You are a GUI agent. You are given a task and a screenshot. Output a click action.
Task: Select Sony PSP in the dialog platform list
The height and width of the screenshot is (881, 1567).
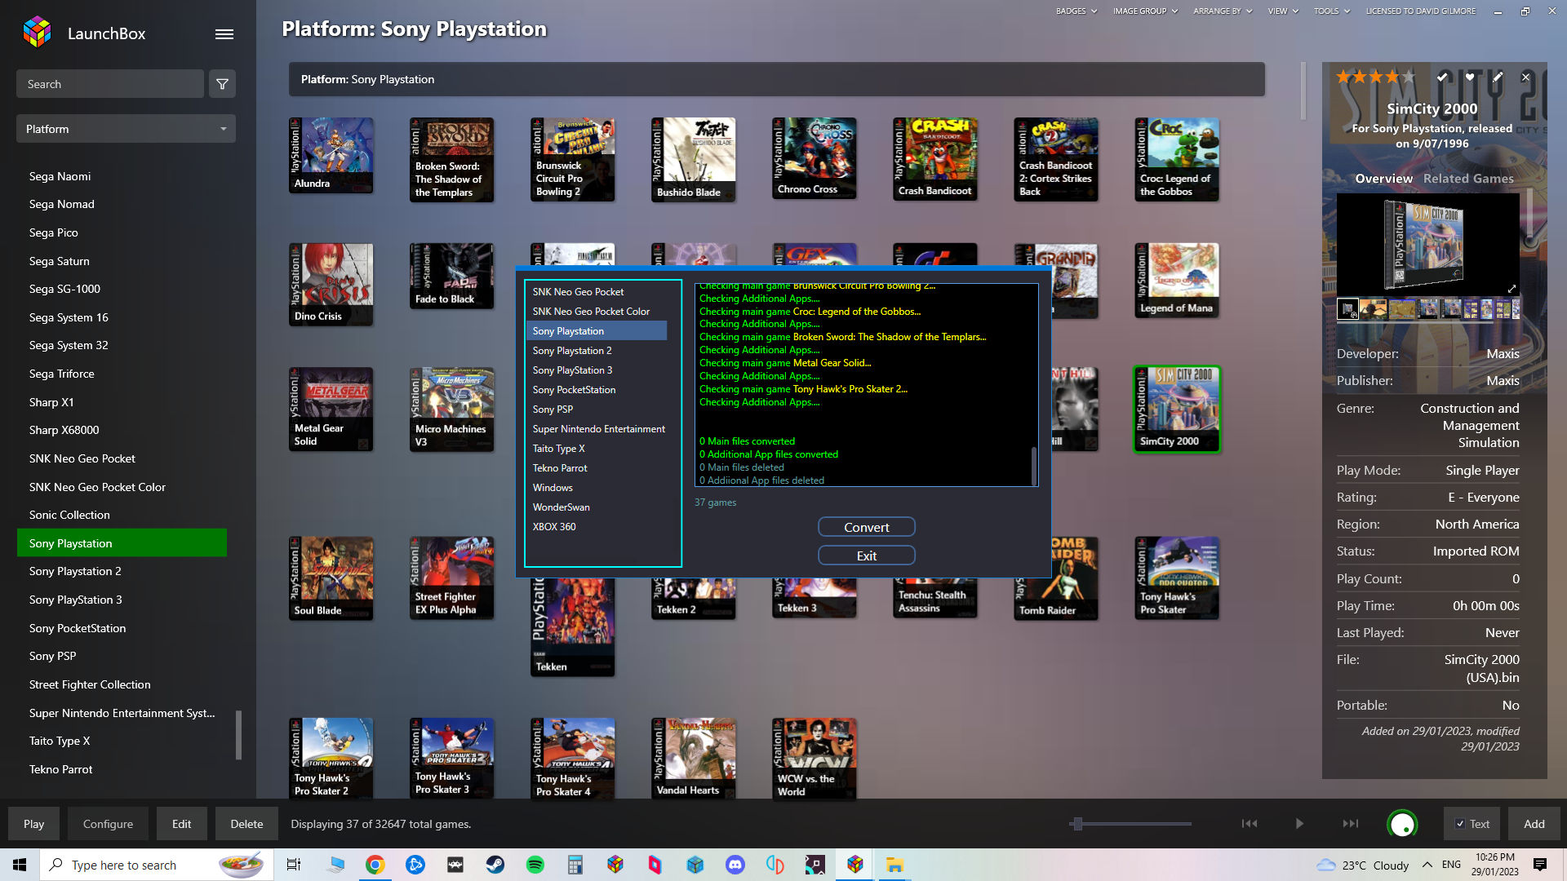point(596,410)
